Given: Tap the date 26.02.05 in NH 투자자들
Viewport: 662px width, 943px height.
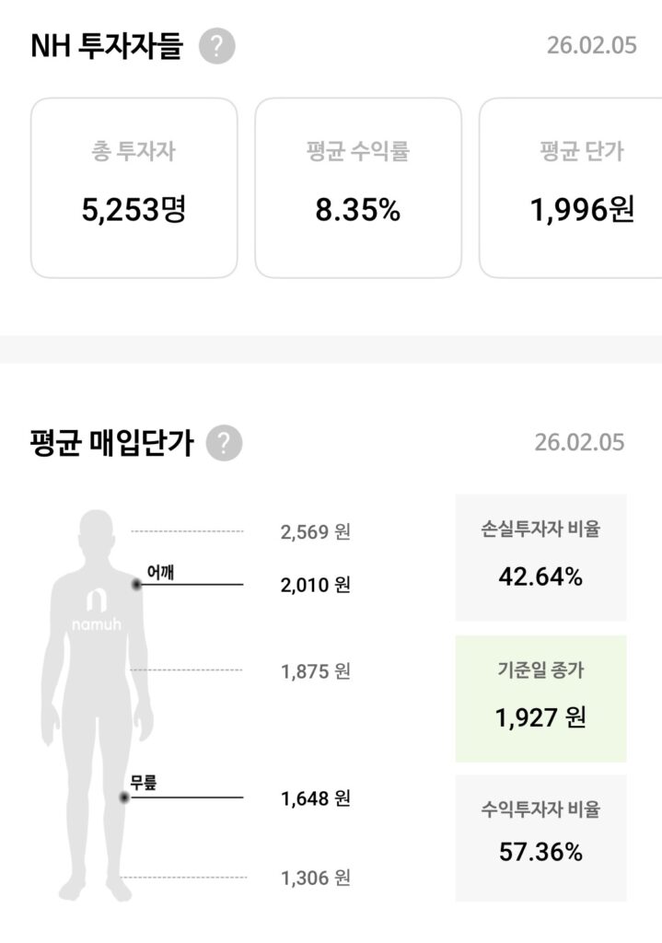Looking at the screenshot, I should (x=591, y=46).
